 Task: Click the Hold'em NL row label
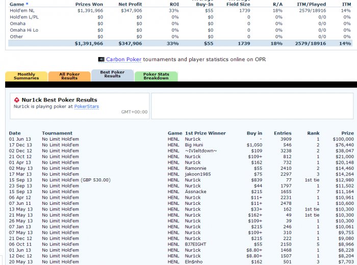point(22,11)
